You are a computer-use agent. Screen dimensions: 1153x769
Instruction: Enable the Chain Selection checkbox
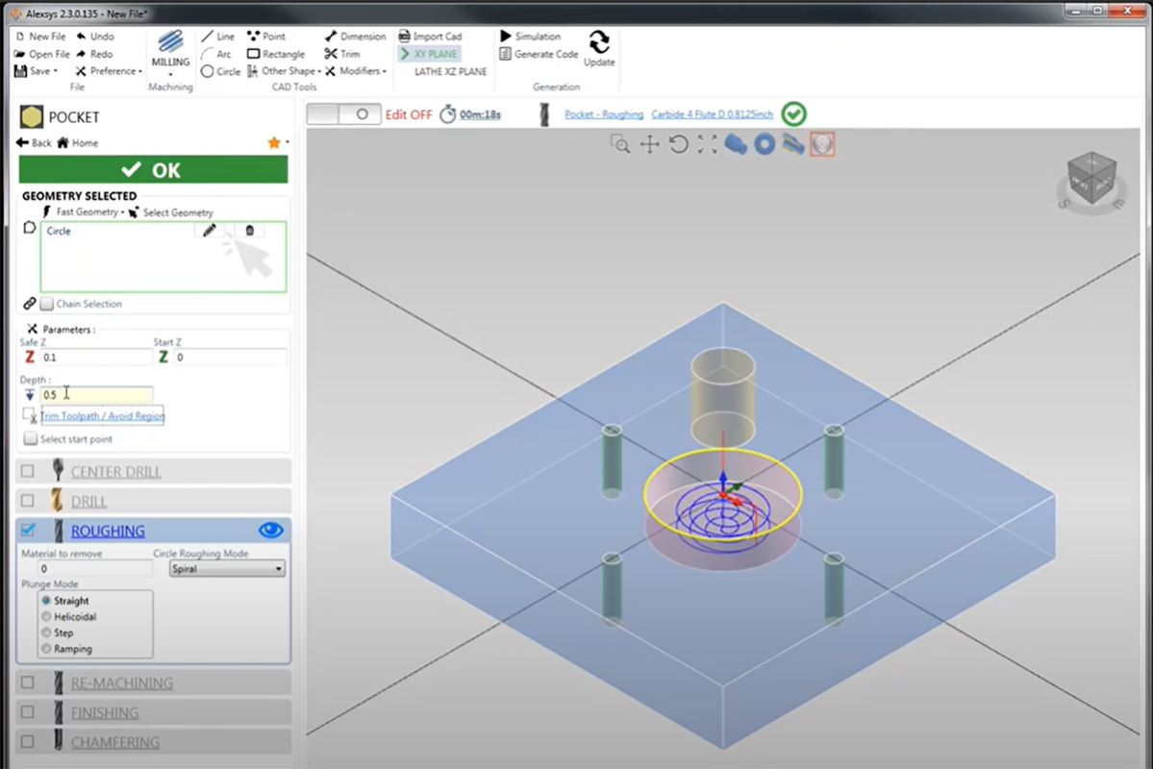pyautogui.click(x=47, y=304)
